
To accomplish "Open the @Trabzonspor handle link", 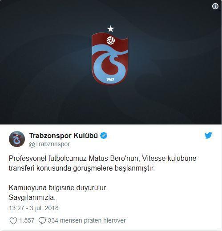I will coord(49,144).
